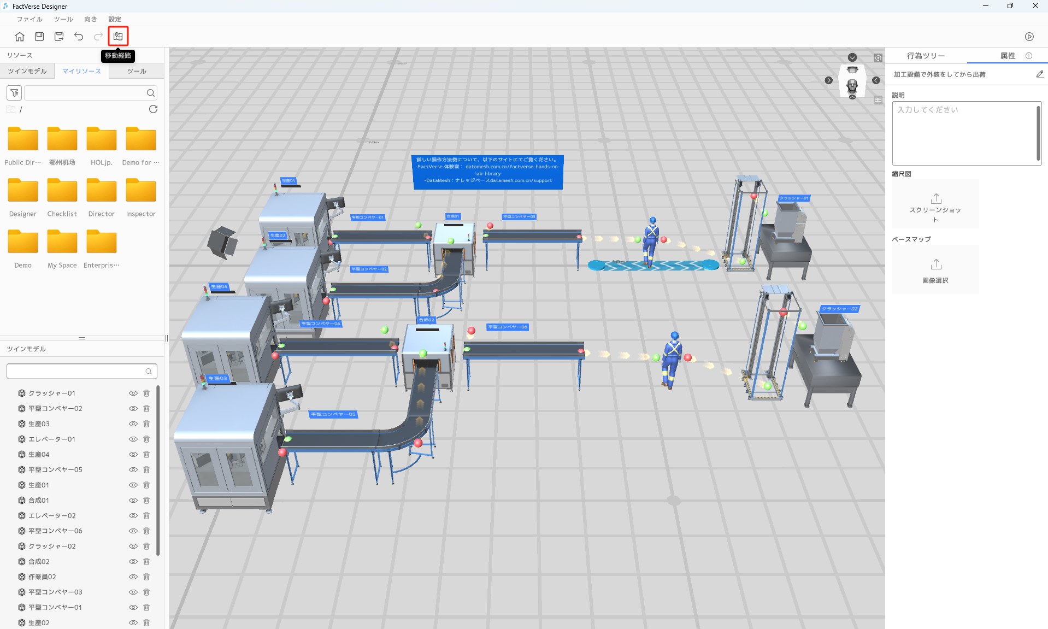Click the スクリーンショット upload button
The image size is (1048, 629).
[935, 204]
